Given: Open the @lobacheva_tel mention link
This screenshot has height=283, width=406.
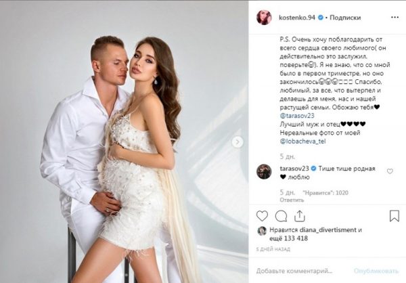Looking at the screenshot, I should coord(302,141).
